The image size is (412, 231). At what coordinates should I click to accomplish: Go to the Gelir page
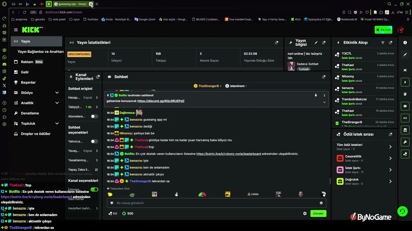[36, 72]
